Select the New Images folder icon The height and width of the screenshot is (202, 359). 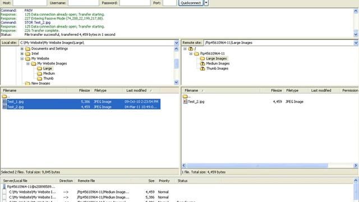(27, 84)
